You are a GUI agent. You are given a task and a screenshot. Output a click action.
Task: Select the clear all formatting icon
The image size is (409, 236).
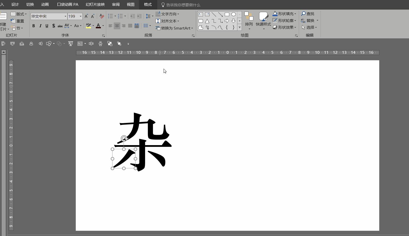101,16
